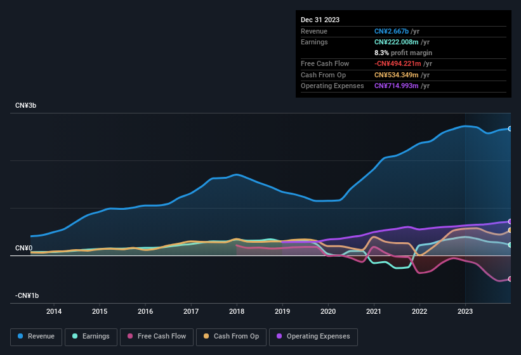Click the CN¥222.008m earnings value
This screenshot has width=521, height=355.
pos(397,42)
